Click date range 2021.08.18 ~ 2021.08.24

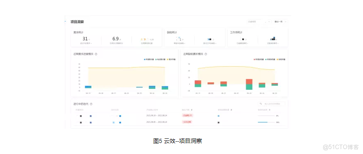tap(157, 115)
